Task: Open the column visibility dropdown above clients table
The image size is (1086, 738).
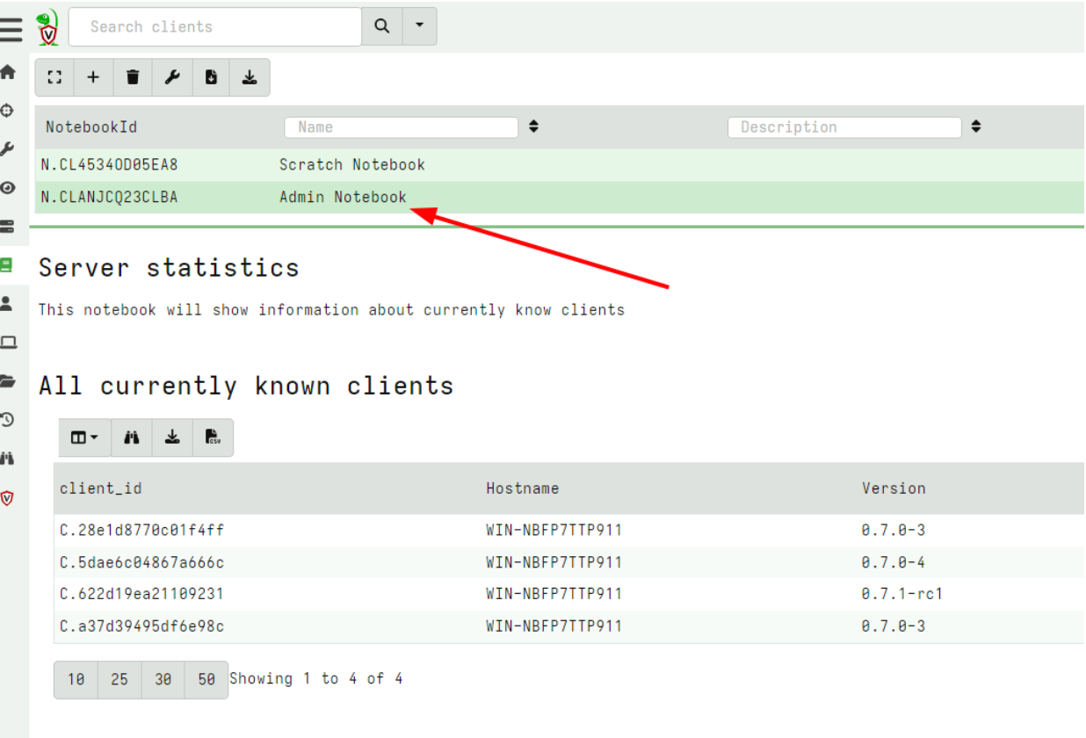Action: click(x=83, y=437)
